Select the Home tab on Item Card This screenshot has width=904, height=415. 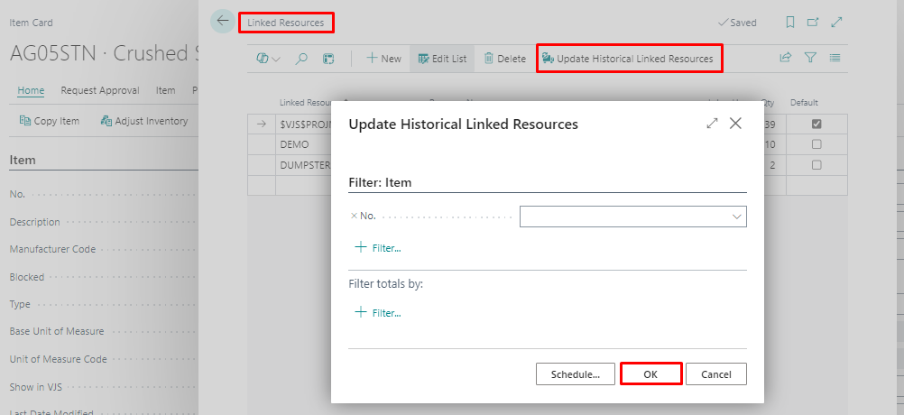pyautogui.click(x=31, y=90)
